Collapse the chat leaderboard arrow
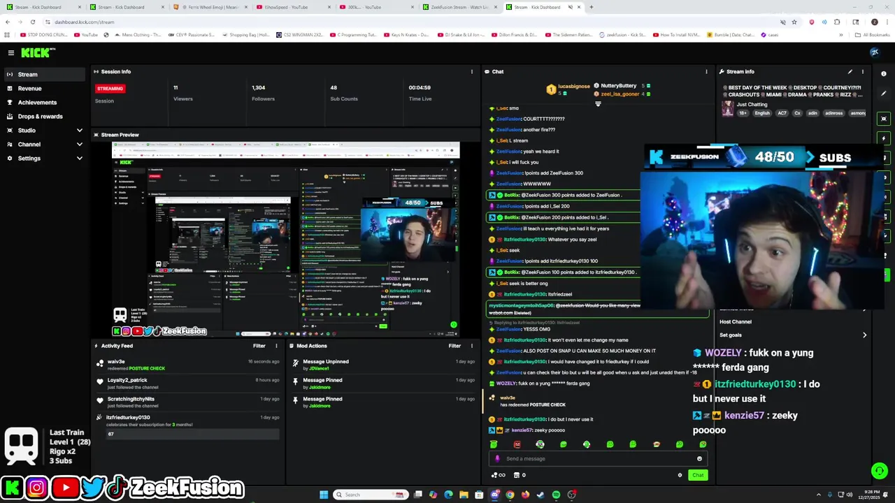 point(598,104)
